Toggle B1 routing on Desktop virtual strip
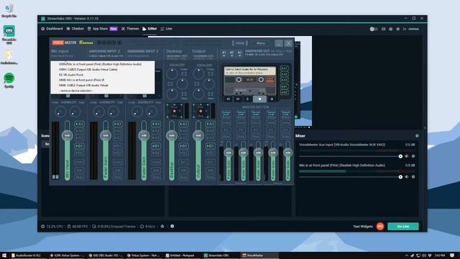The height and width of the screenshot is (259, 460). [183, 146]
